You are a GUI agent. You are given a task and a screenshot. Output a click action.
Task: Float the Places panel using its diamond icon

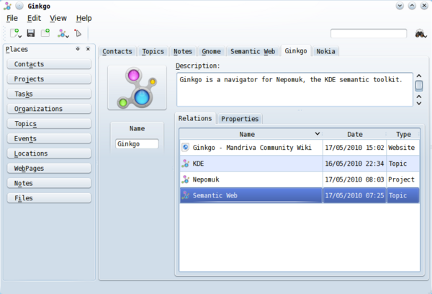point(78,49)
